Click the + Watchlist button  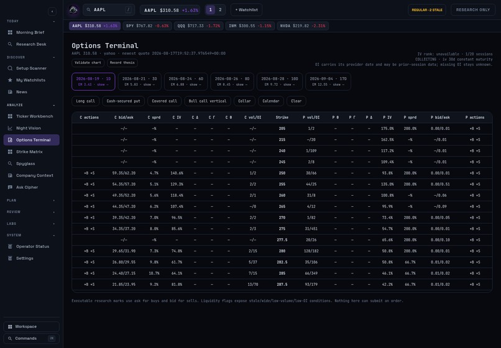tap(246, 10)
